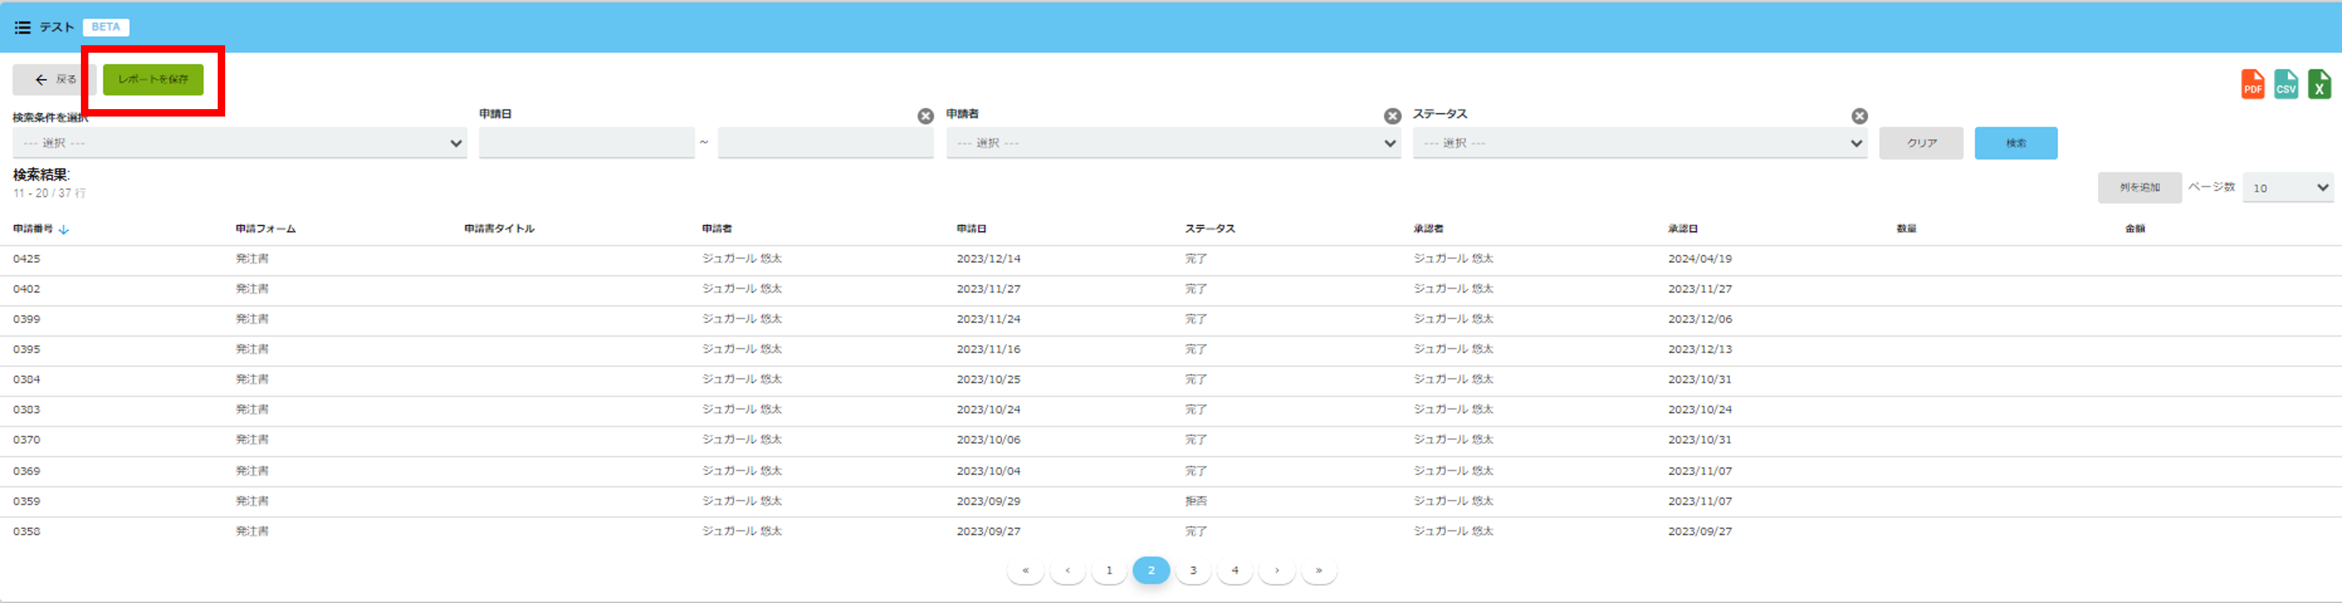Click the レポートを保存 button
The width and height of the screenshot is (2342, 603).
click(x=153, y=80)
